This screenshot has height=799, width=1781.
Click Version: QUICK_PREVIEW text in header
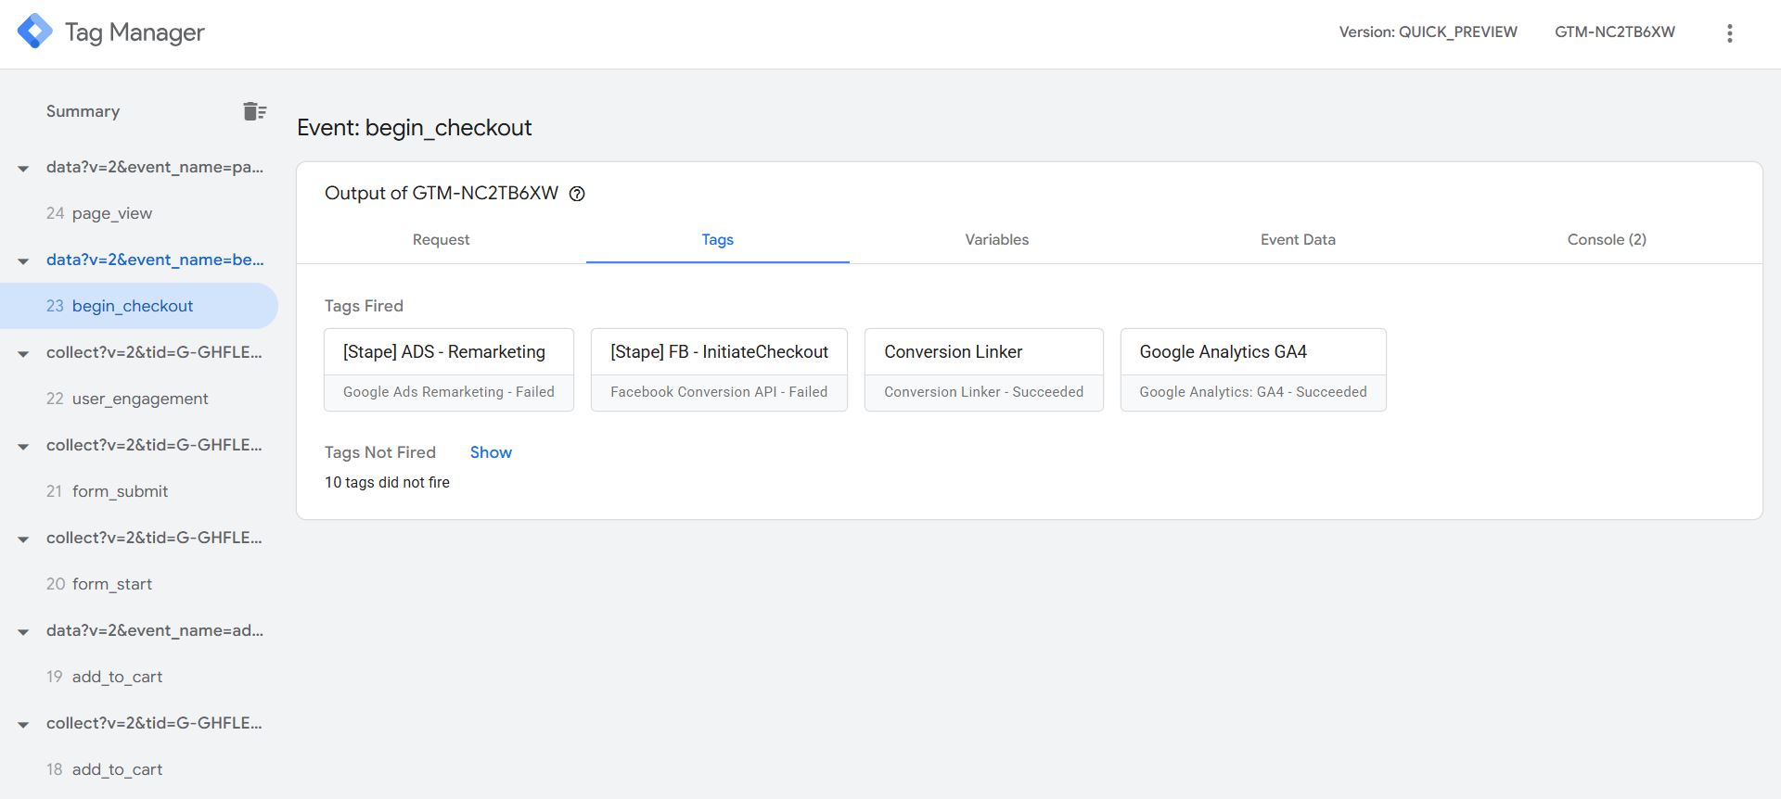click(1428, 32)
